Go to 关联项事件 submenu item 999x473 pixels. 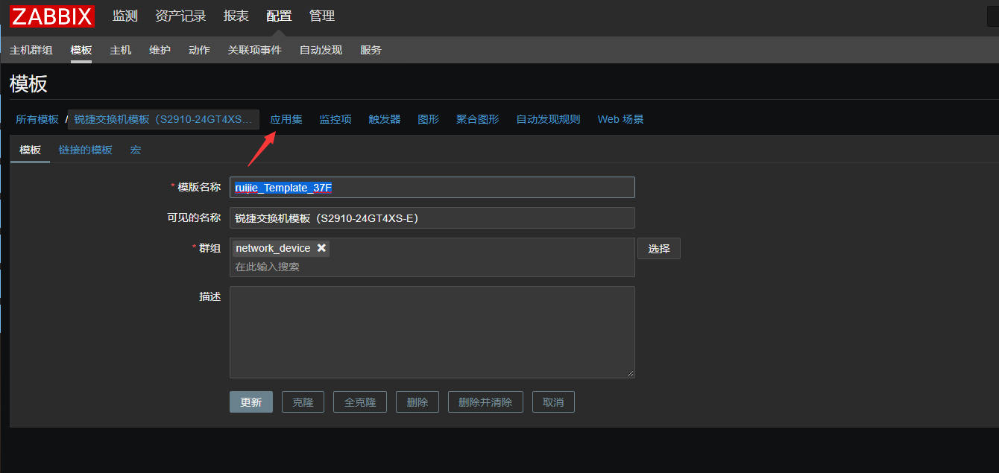tap(255, 50)
